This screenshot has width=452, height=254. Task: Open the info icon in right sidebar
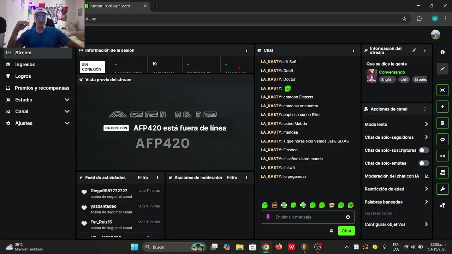point(442,52)
